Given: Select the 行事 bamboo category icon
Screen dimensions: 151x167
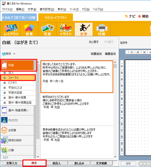Looking at the screenshot, I should click(4, 150).
